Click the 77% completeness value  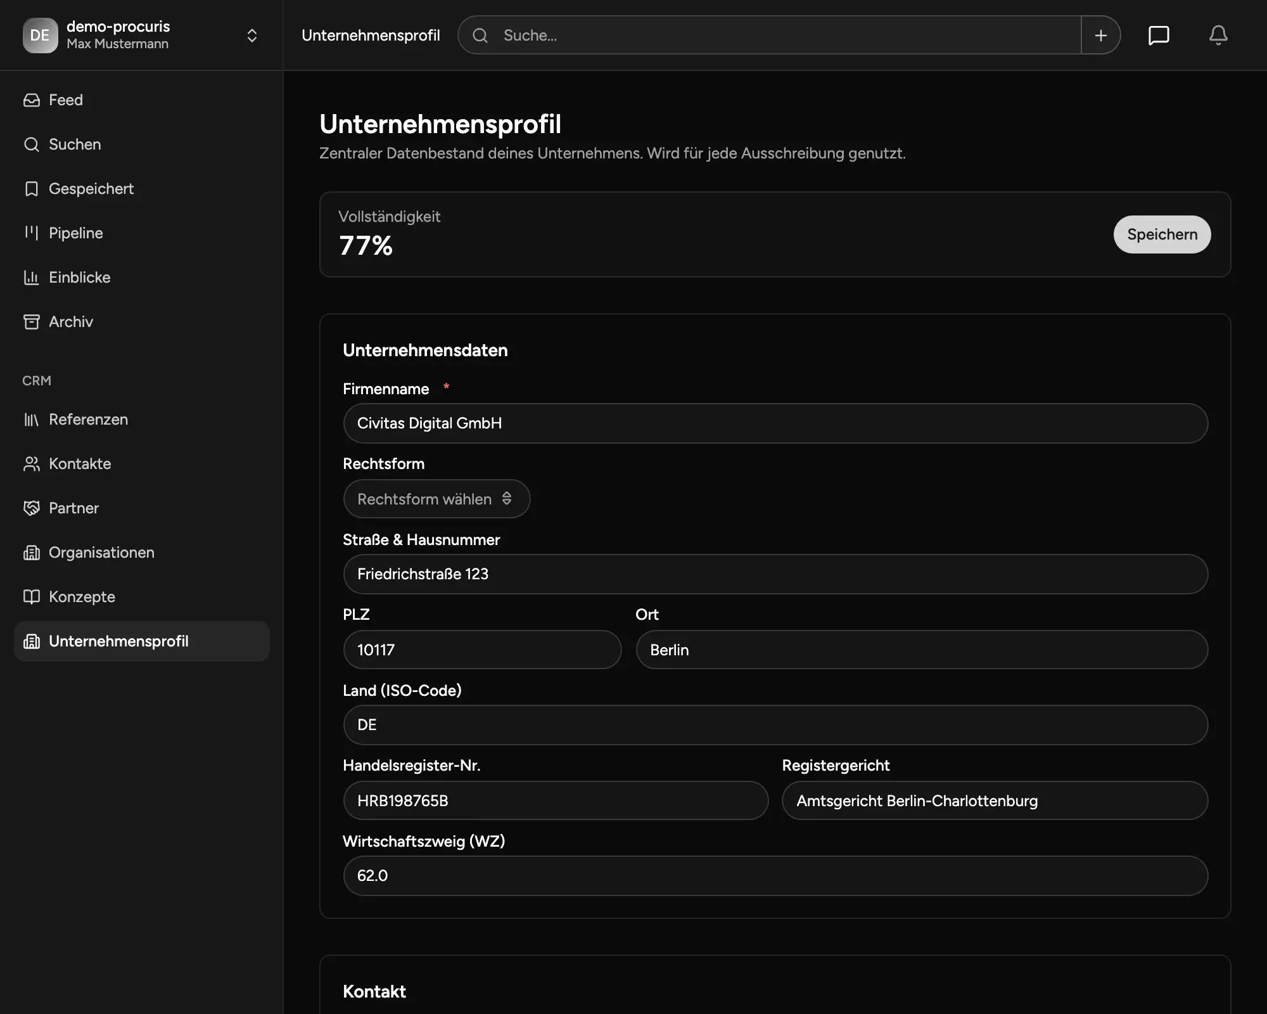pos(366,246)
